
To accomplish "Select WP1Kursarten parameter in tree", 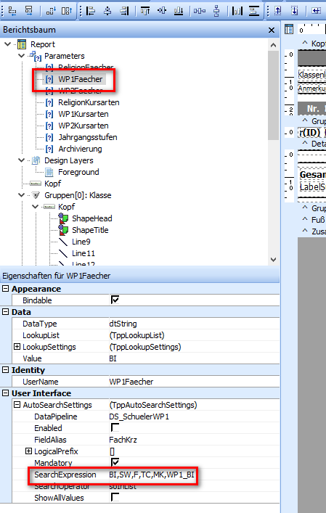I will 83,114.
